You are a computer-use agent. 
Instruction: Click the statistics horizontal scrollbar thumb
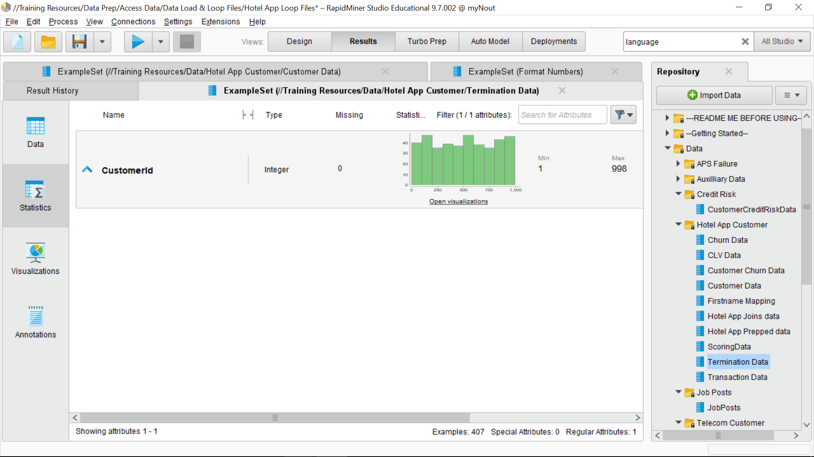pyautogui.click(x=275, y=418)
